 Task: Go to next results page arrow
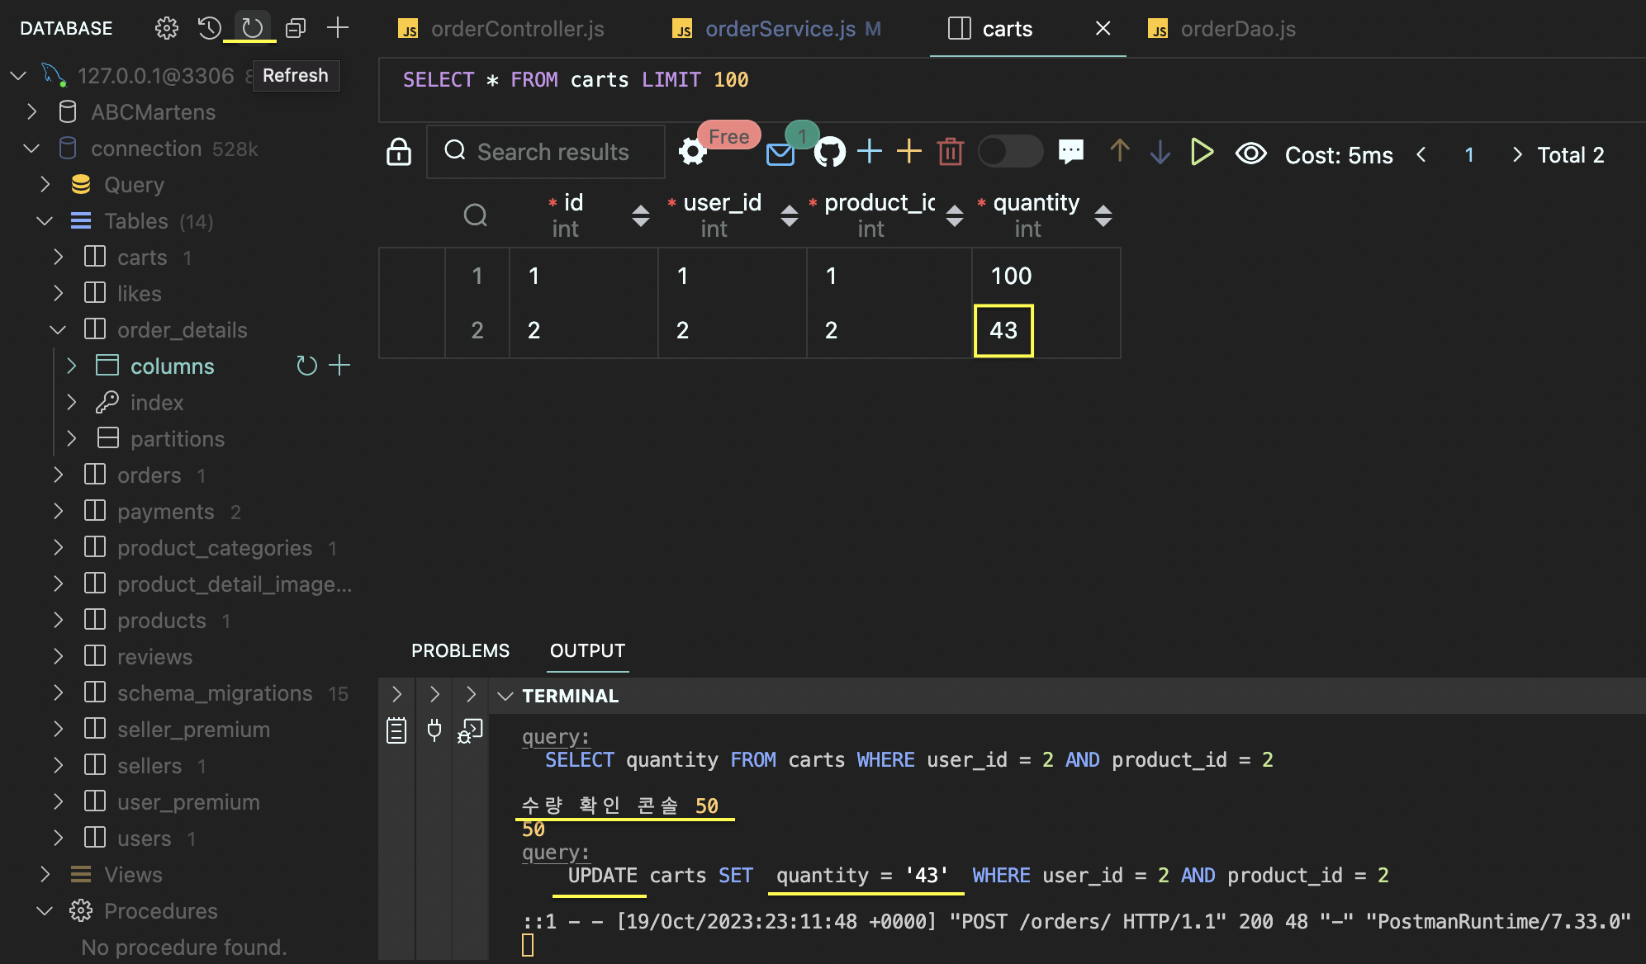coord(1516,154)
